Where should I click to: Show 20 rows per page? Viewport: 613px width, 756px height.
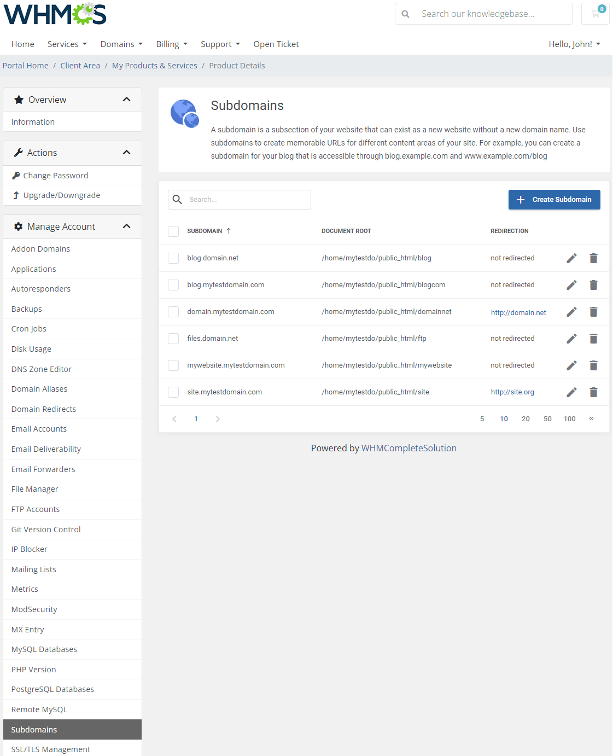(526, 419)
